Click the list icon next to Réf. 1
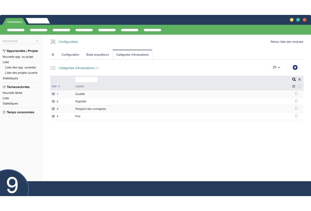311x211 pixels. 53,94
